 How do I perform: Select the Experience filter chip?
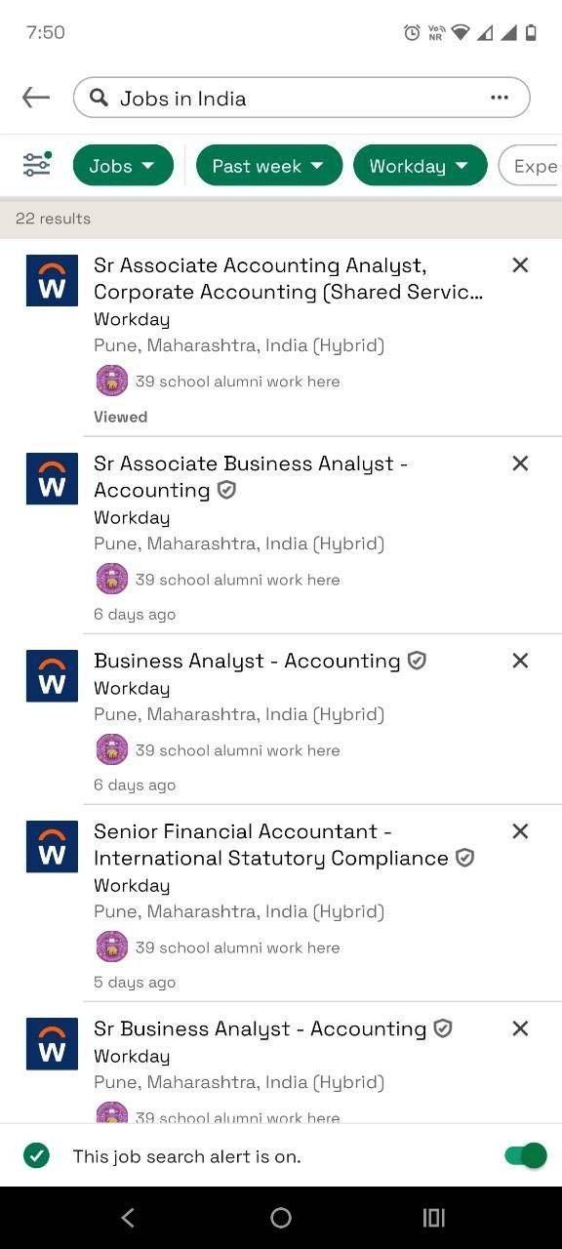530,165
